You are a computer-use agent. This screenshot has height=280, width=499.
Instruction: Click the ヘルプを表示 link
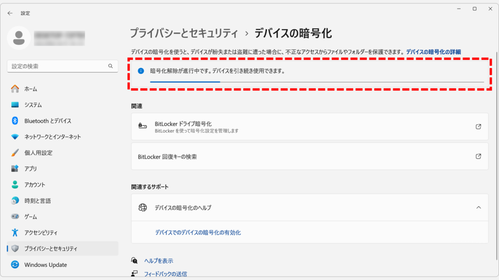(158, 261)
